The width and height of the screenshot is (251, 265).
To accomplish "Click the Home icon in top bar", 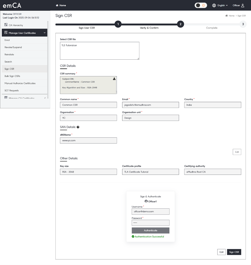I will [57, 5].
